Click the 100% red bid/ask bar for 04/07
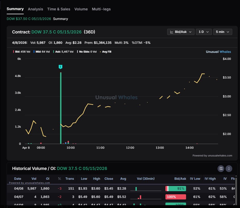240x208 pixels. (x=176, y=197)
